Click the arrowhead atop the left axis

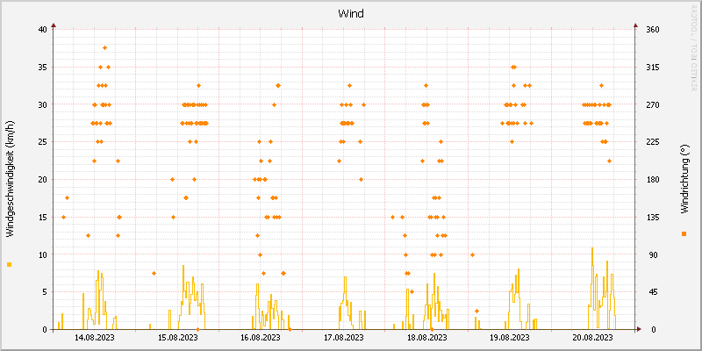tap(54, 25)
